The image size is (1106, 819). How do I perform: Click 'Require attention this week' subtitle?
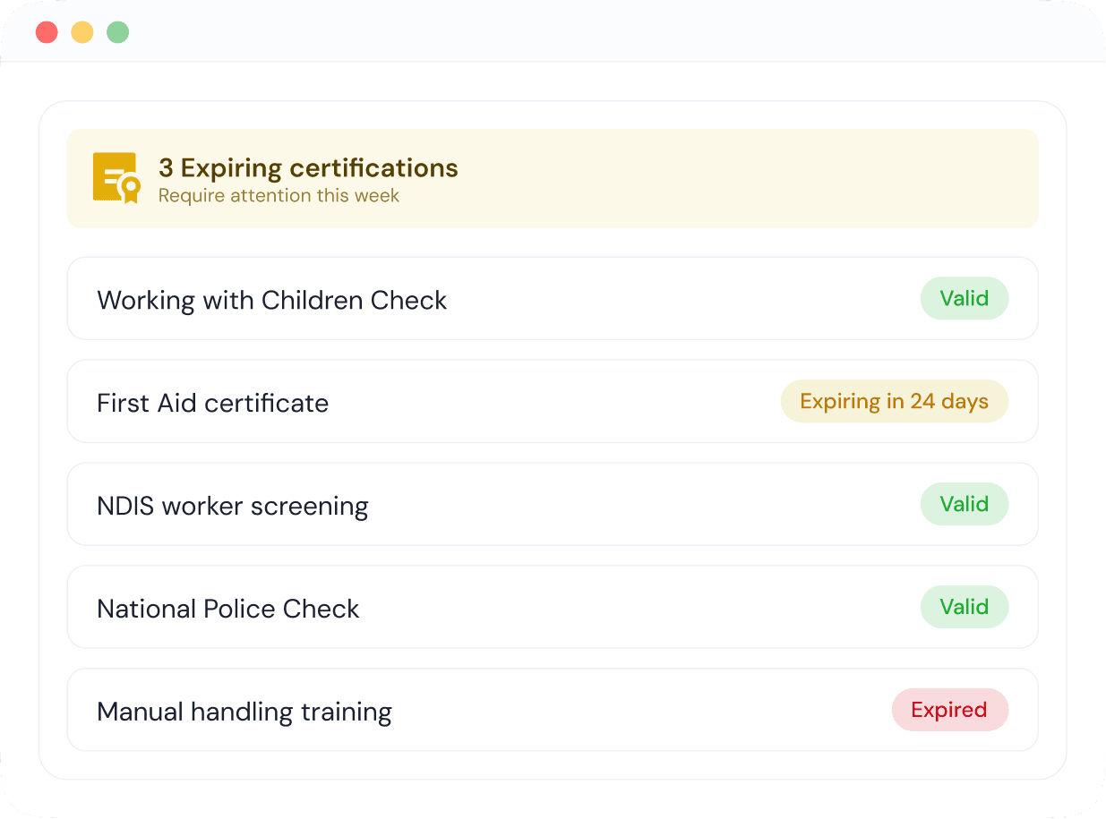coord(279,195)
